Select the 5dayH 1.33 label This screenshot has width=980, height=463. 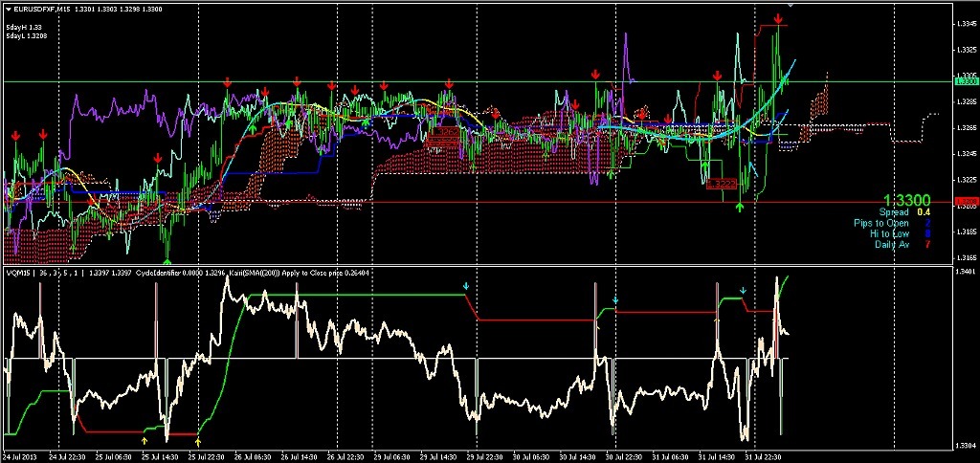[x=24, y=27]
